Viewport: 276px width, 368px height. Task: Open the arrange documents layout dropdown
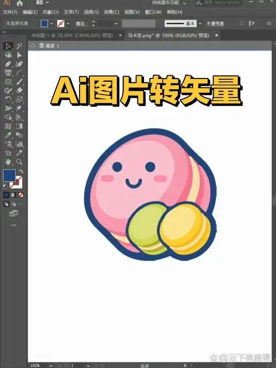(42, 2)
